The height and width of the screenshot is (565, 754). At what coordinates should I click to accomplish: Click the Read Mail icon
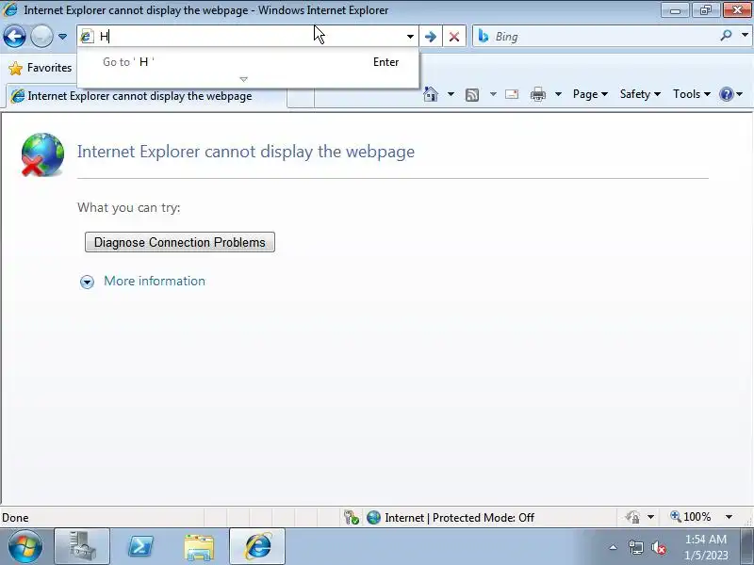[512, 94]
